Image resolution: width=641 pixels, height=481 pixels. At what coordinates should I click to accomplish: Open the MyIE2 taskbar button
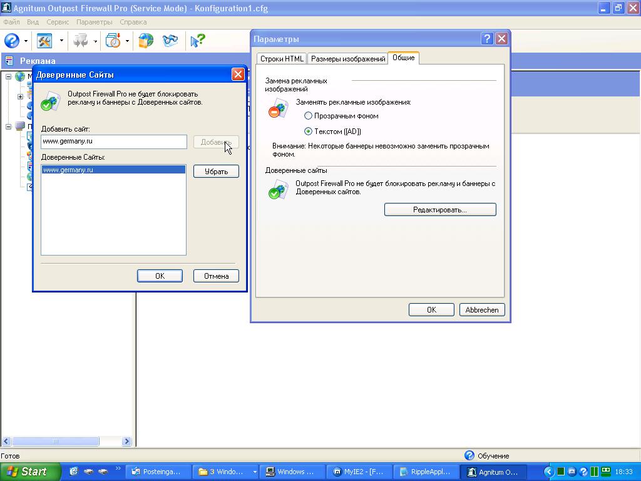(359, 472)
